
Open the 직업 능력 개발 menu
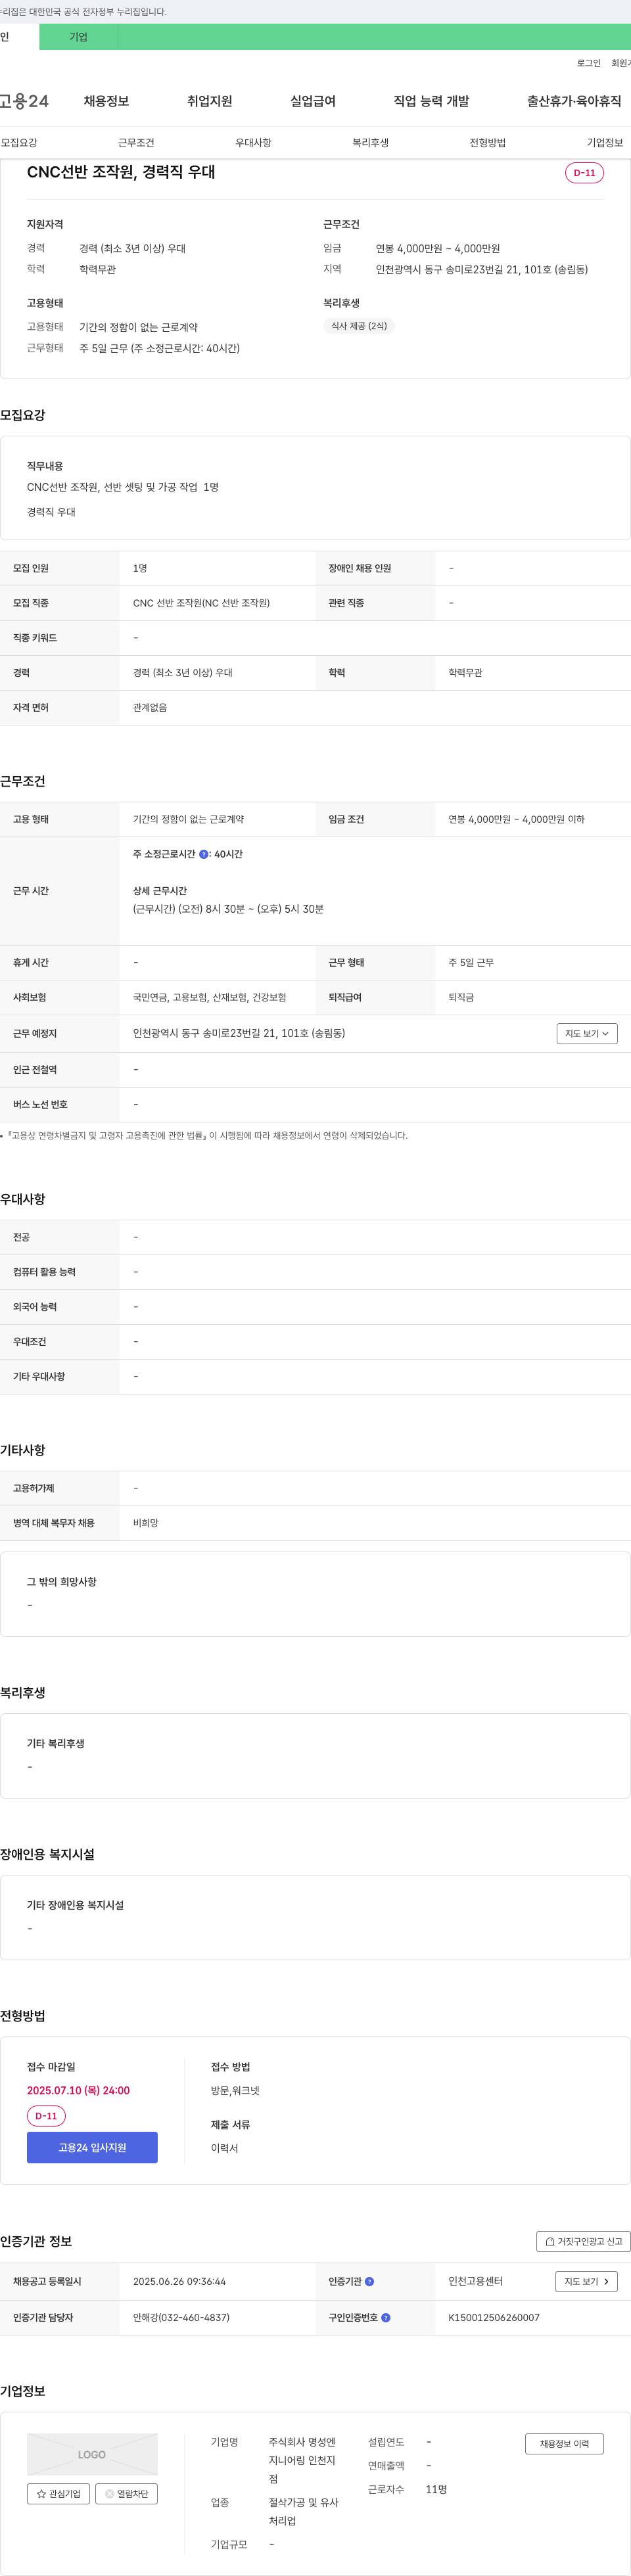coord(431,101)
